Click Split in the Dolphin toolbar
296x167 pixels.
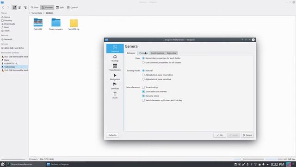pos(60,7)
